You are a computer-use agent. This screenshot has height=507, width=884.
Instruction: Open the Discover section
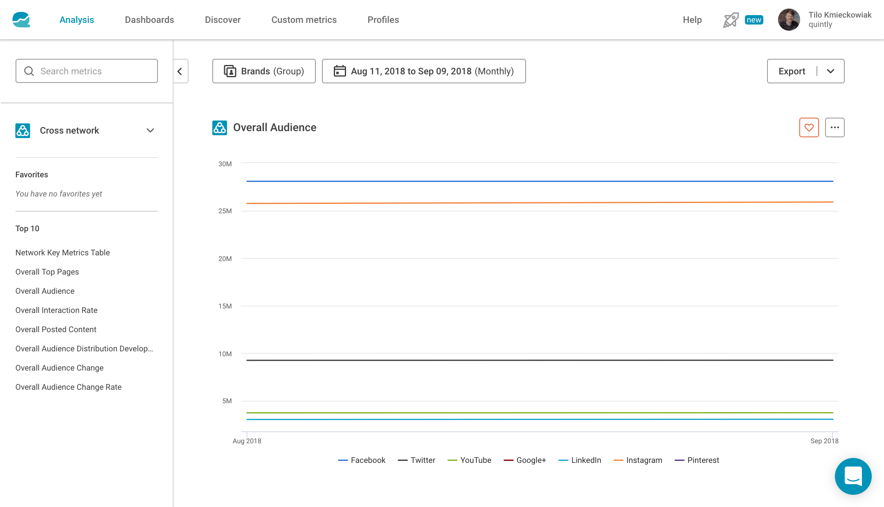point(223,20)
